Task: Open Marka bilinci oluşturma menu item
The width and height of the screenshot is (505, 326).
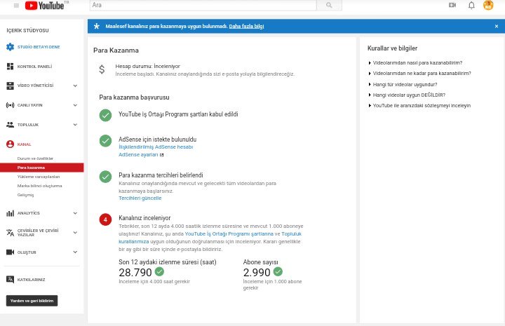Action: click(x=39, y=186)
